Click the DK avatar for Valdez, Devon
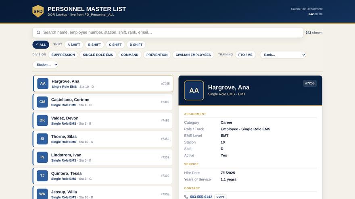The image size is (355, 199). pos(42,121)
